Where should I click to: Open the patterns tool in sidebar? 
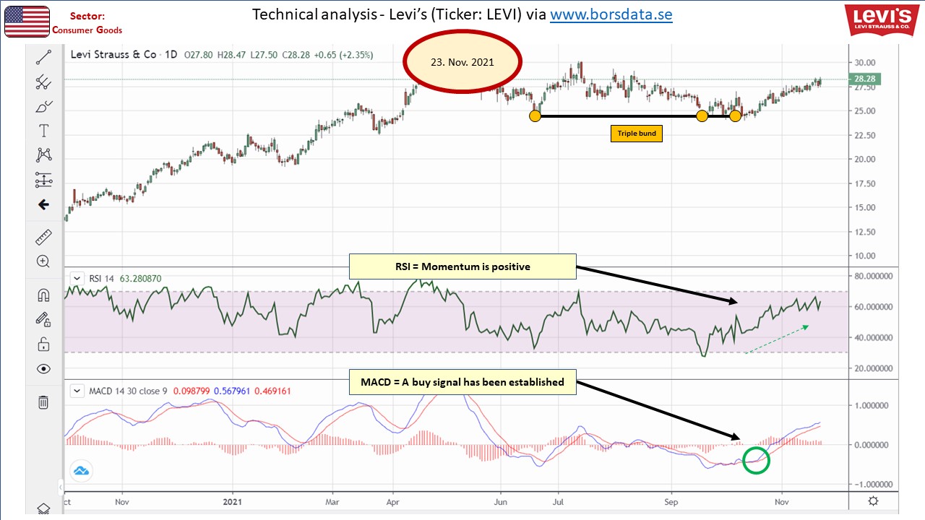click(43, 155)
